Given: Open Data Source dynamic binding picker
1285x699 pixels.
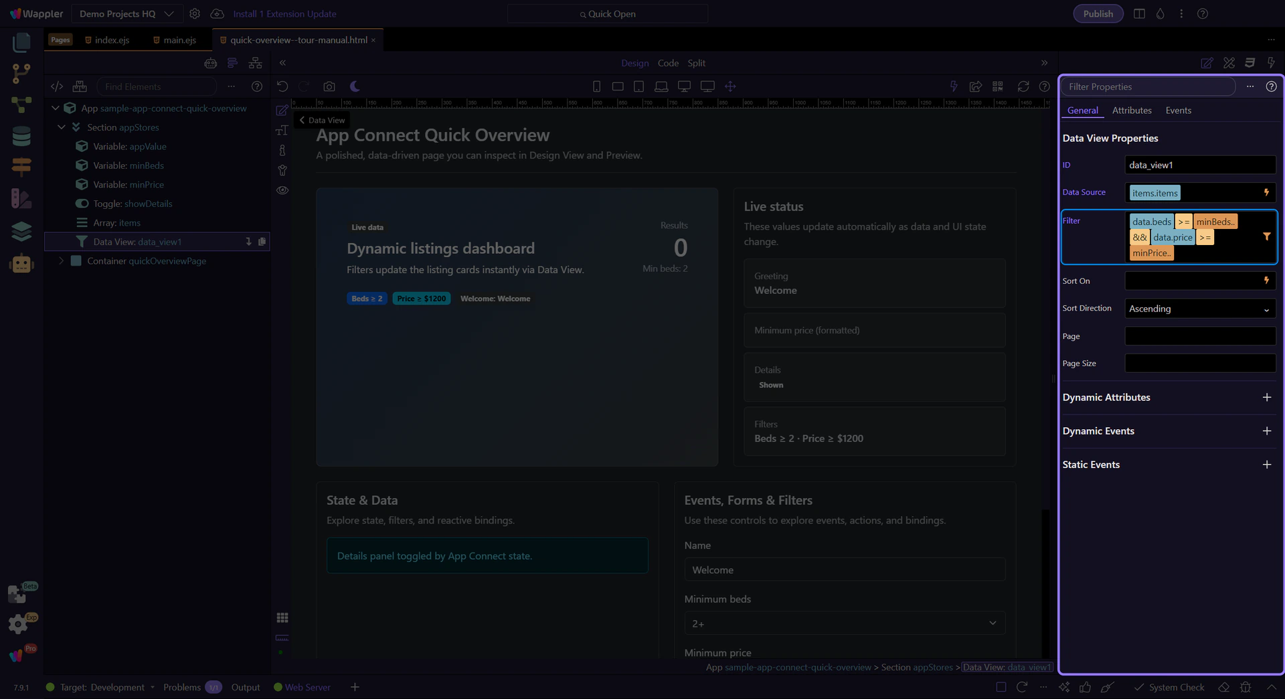Looking at the screenshot, I should [1266, 193].
